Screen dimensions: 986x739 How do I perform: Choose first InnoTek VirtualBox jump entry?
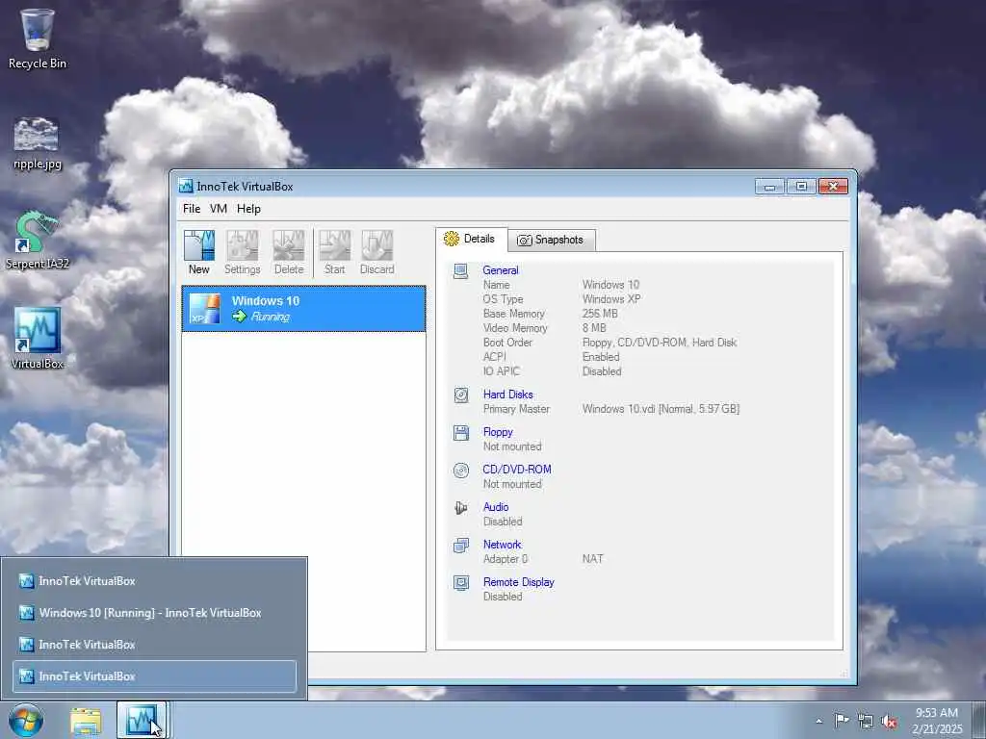click(x=155, y=581)
